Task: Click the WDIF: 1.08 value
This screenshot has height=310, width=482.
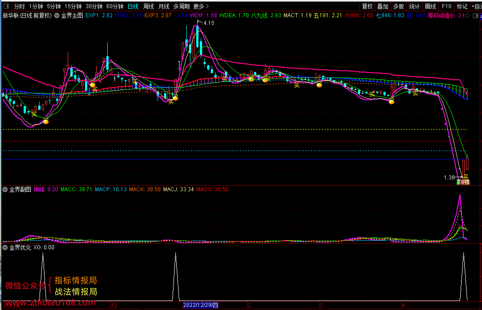Action: [203, 15]
